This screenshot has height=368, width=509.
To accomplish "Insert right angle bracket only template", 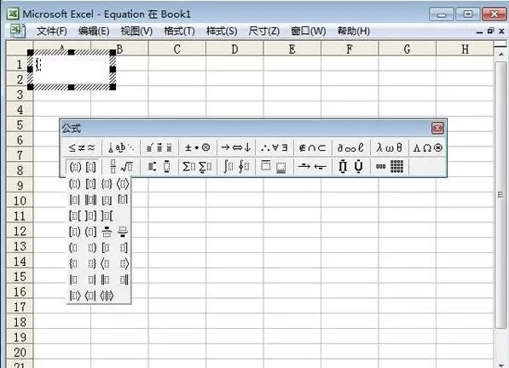I will tap(124, 263).
